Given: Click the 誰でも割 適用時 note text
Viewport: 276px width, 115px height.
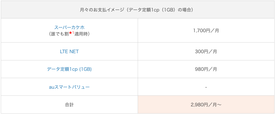Looking at the screenshot, I should [x=69, y=34].
